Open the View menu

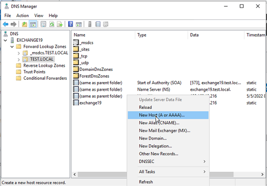[x=39, y=16]
